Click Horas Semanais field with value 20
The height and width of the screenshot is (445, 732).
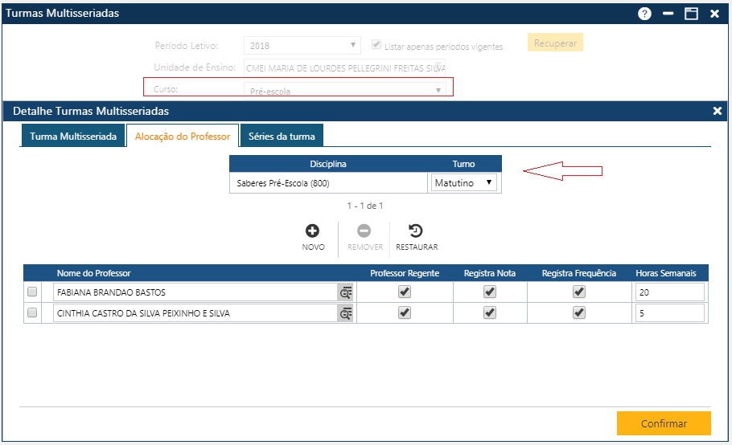click(669, 293)
